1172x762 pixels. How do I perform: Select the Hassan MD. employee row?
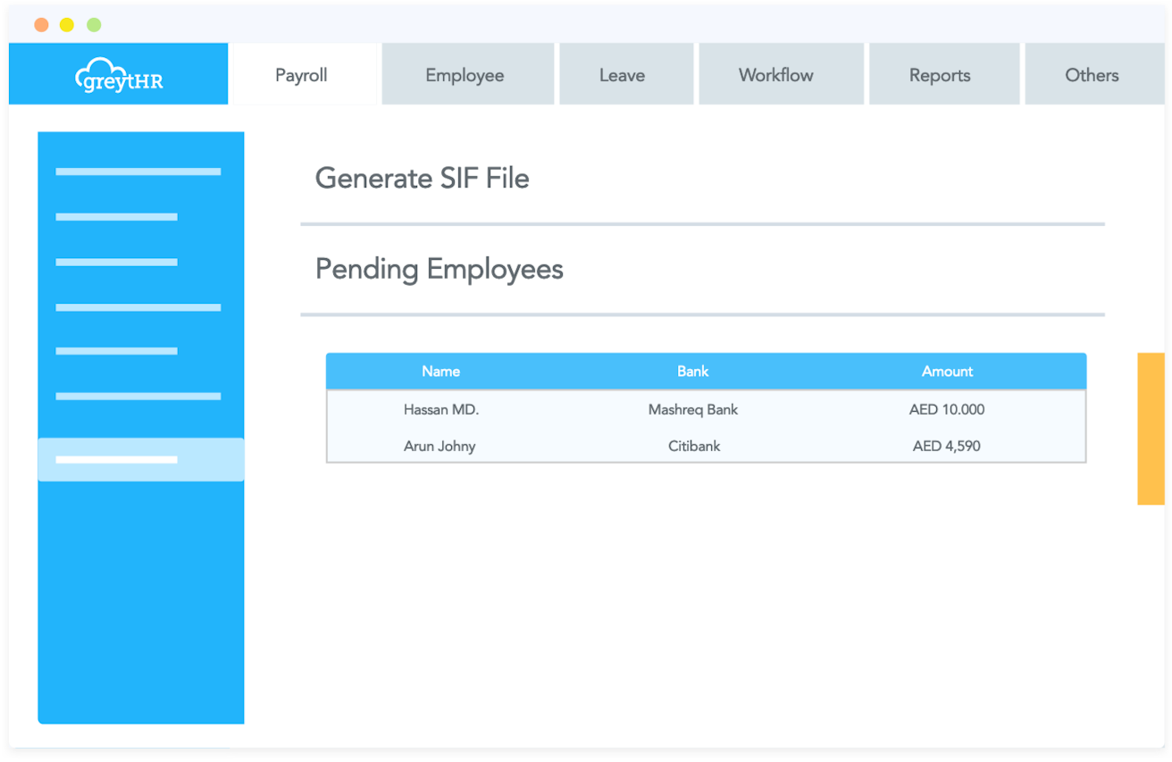[x=441, y=410]
